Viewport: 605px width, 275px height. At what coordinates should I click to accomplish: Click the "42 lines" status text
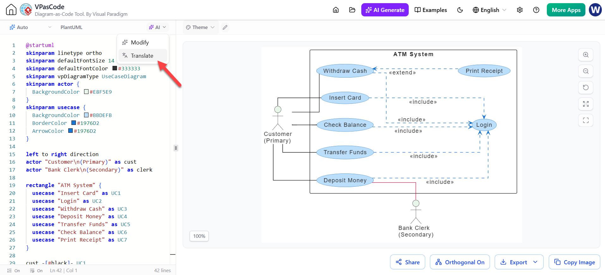(162, 271)
